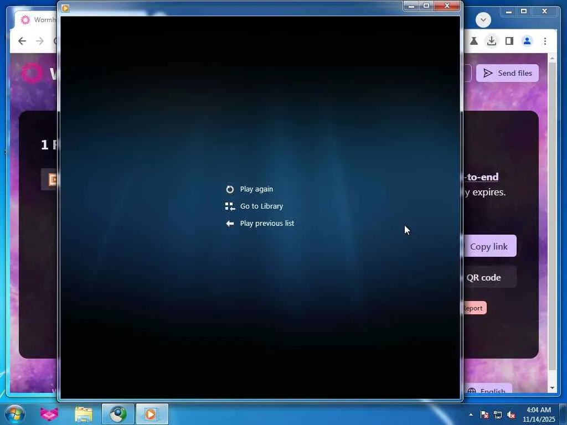The width and height of the screenshot is (567, 425).
Task: Maximize the Media Player window
Action: click(426, 6)
